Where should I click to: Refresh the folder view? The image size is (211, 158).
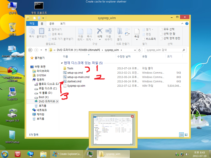click(x=139, y=50)
